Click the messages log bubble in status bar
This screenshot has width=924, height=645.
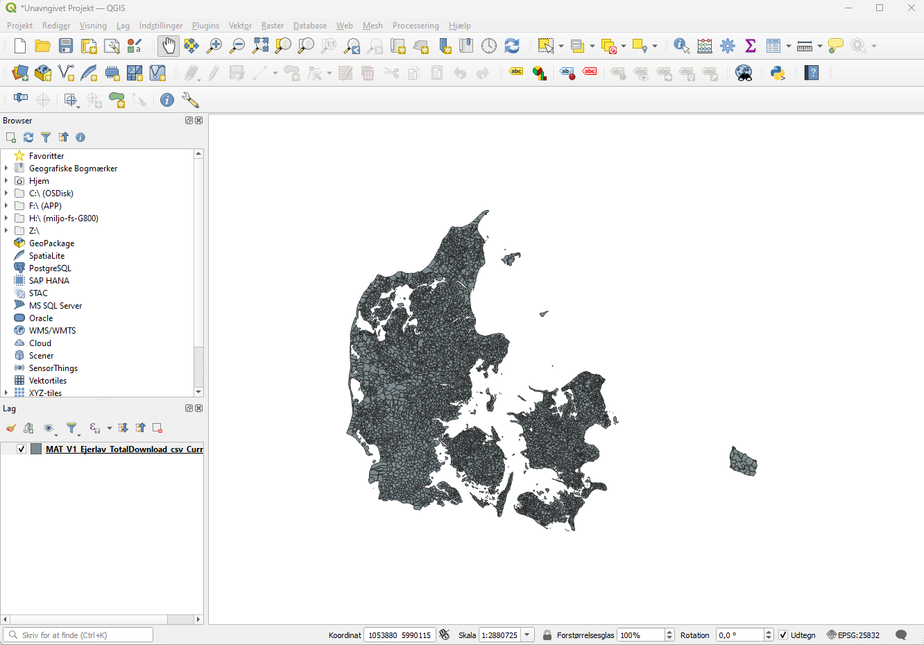[901, 635]
